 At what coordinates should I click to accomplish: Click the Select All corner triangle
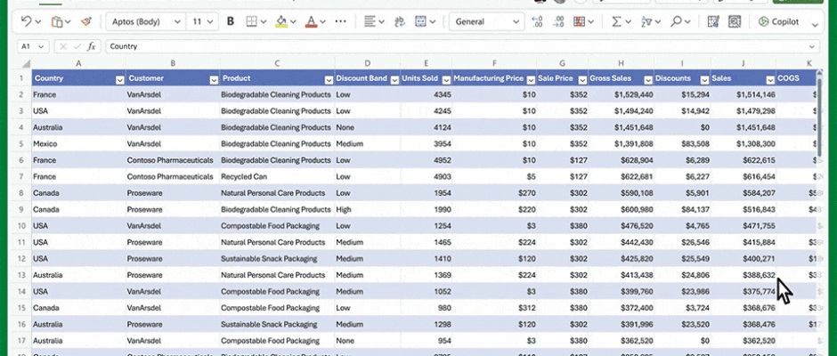pyautogui.click(x=26, y=64)
